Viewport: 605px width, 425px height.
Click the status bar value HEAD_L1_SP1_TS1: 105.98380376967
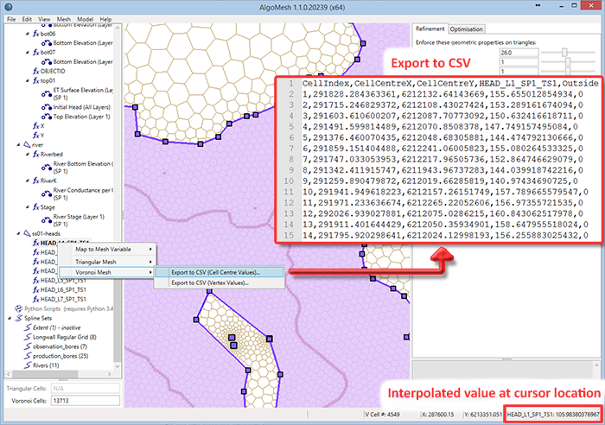tap(553, 415)
